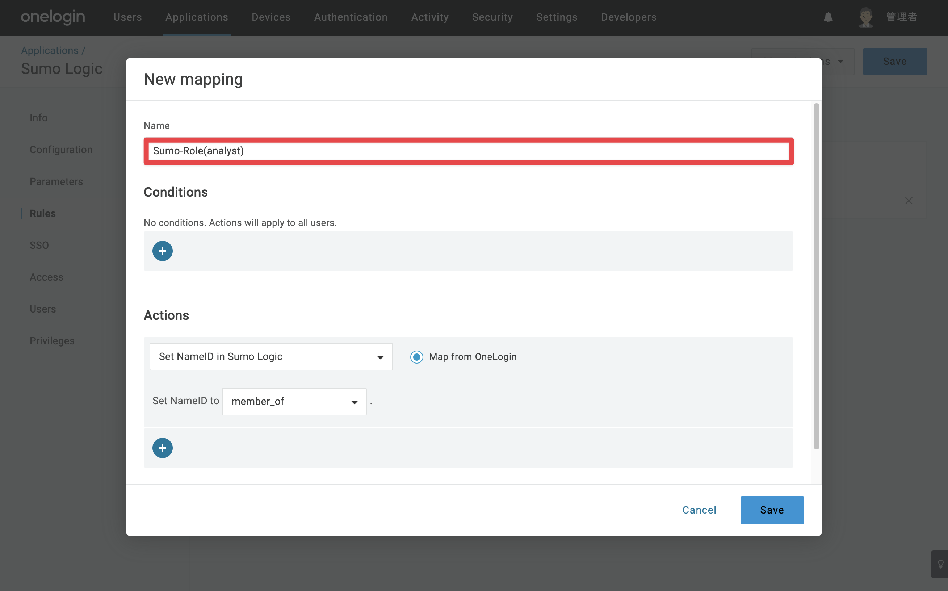The height and width of the screenshot is (591, 948).
Task: Open the Developers top menu
Action: [629, 17]
